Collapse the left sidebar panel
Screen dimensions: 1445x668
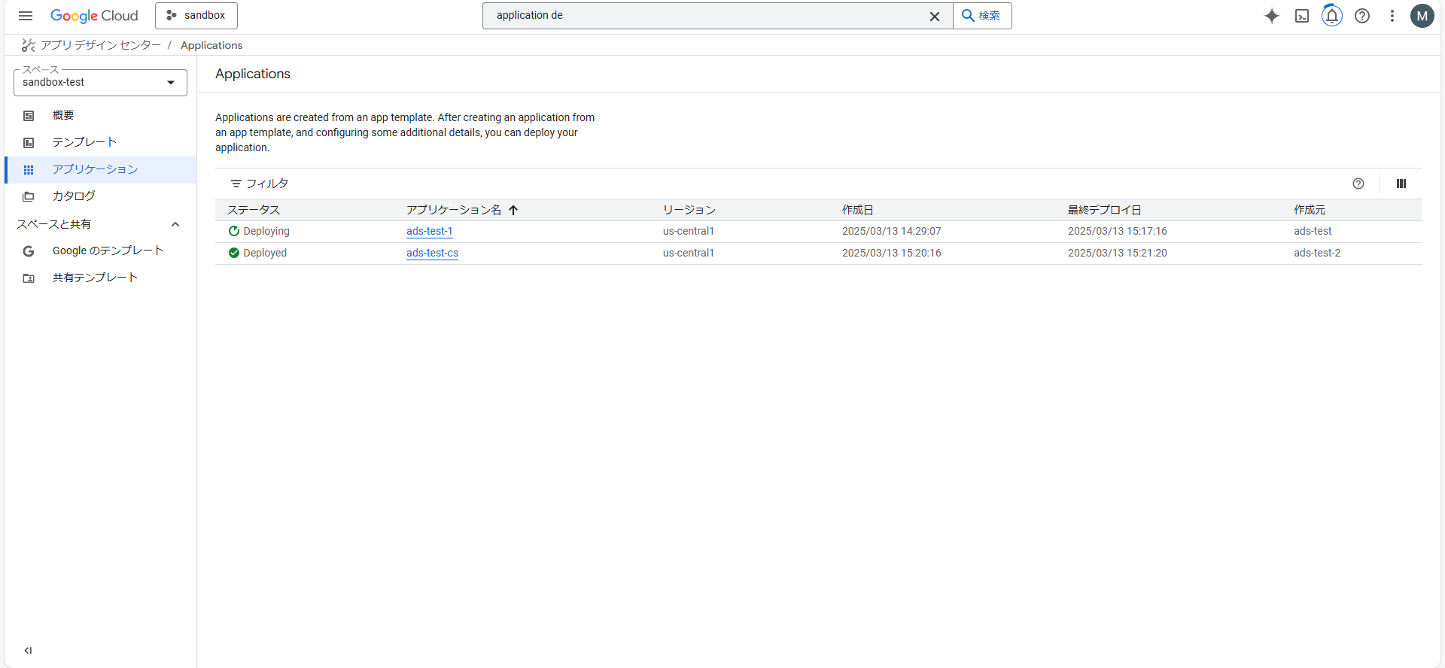pos(28,651)
